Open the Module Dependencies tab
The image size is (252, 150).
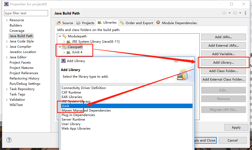coord(176,23)
